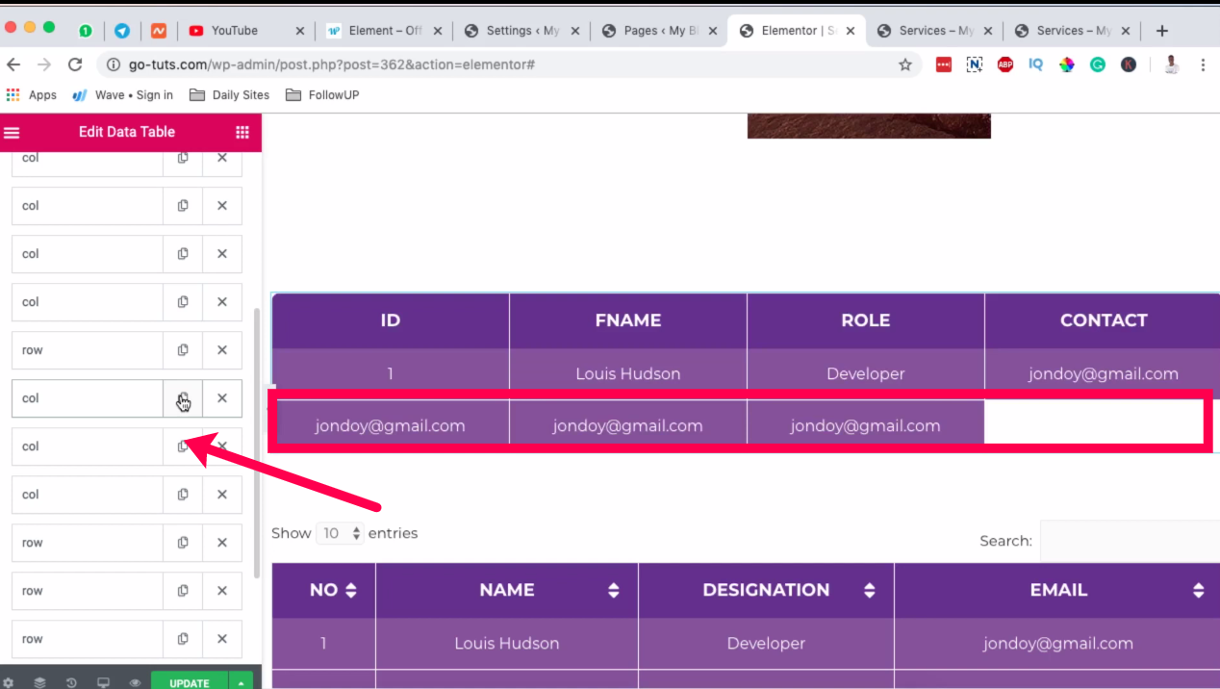Go back in browser history
Screen dimensions: 1220x689
click(x=13, y=64)
